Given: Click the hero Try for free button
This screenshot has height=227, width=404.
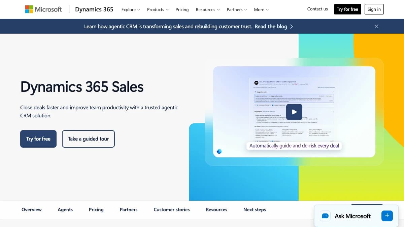Looking at the screenshot, I should click(x=38, y=139).
